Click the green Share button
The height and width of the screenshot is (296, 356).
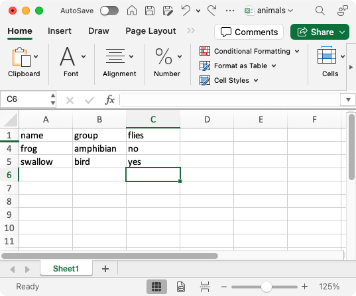pos(320,32)
